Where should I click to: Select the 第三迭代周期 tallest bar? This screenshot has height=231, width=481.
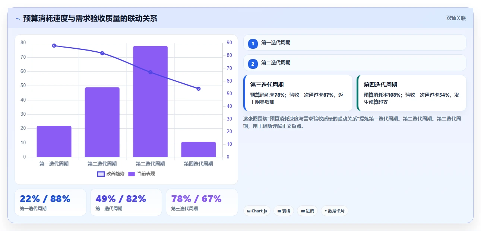[x=150, y=102]
